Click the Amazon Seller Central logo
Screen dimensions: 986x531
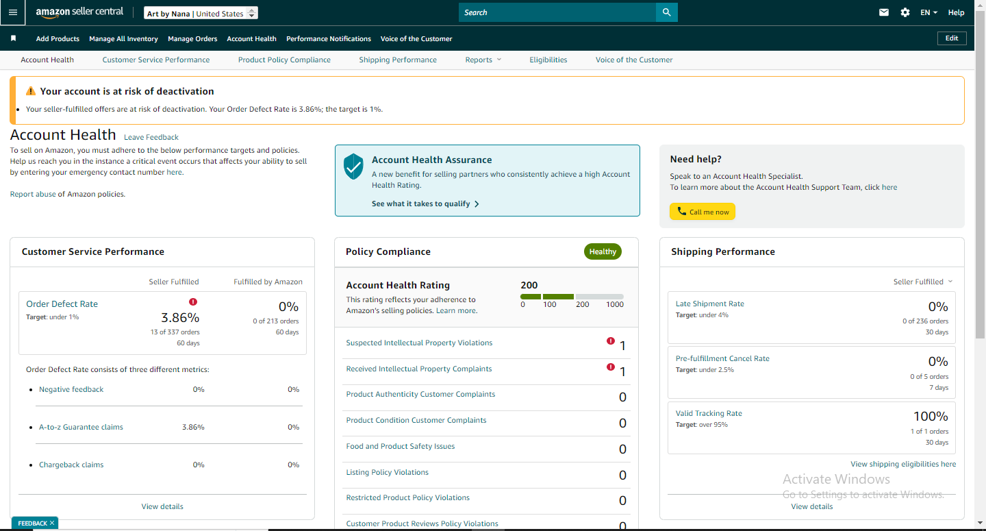click(x=79, y=12)
